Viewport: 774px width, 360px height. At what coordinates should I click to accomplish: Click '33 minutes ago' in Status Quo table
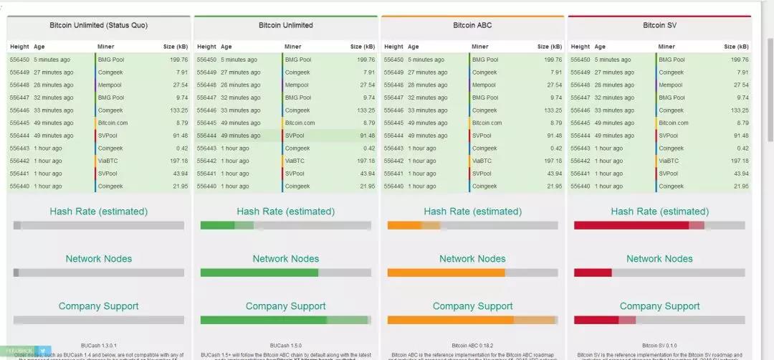coord(53,110)
